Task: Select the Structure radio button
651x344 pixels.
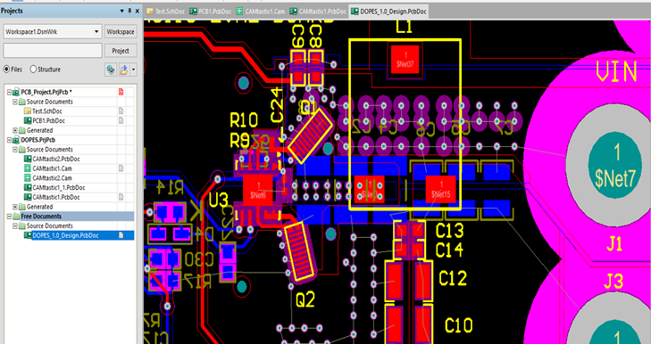Action: 33,70
